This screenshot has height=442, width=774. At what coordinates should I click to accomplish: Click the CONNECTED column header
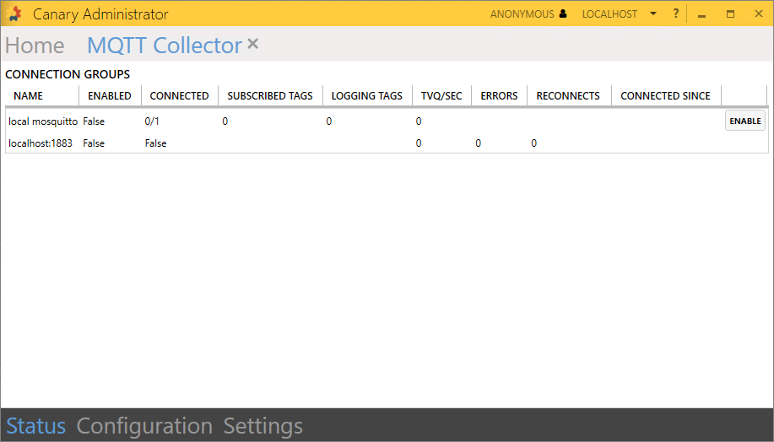click(x=179, y=96)
